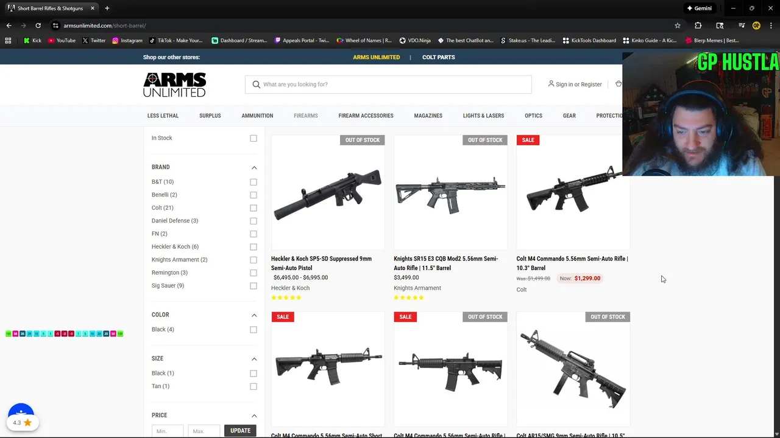Open the Less Lethal menu
The image size is (780, 438).
(x=163, y=116)
